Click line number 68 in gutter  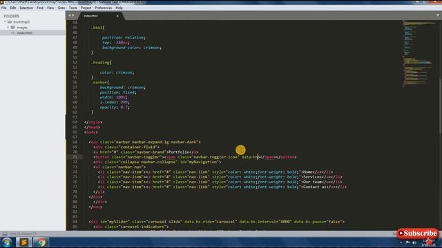[75, 142]
